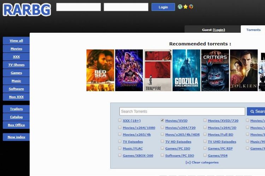This screenshot has width=265, height=176.
Task: Check the Movs/x265/4k/HDR checkbox
Action: coord(162,134)
